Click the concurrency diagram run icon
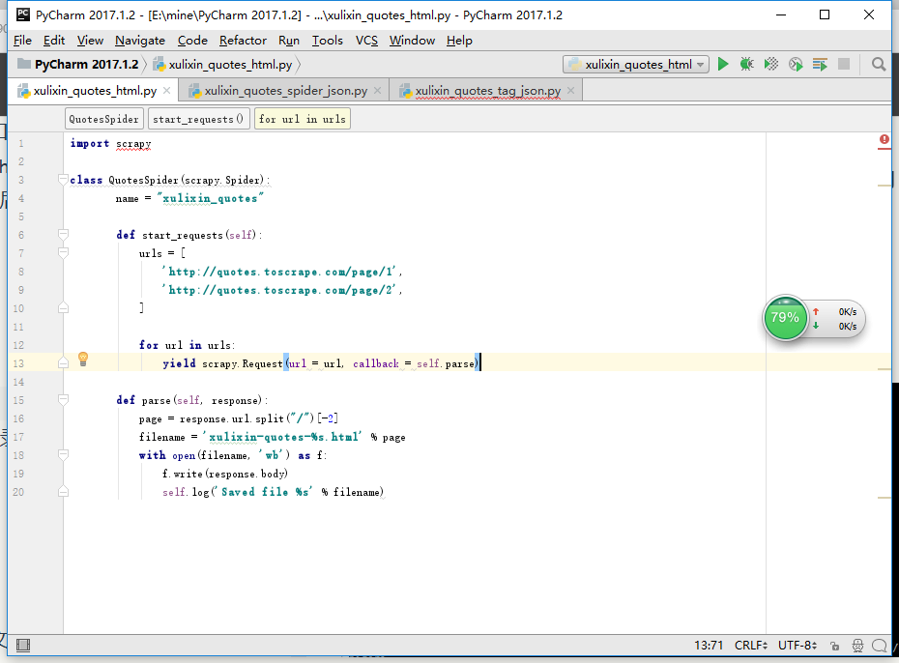The width and height of the screenshot is (899, 663). tap(820, 64)
